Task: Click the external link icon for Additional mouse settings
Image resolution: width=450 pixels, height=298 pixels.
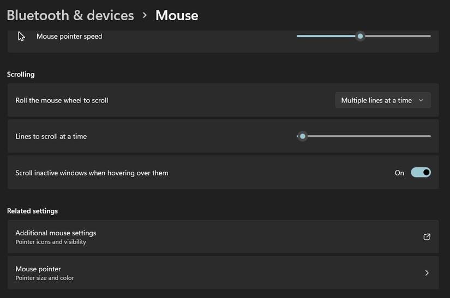Action: click(x=427, y=237)
